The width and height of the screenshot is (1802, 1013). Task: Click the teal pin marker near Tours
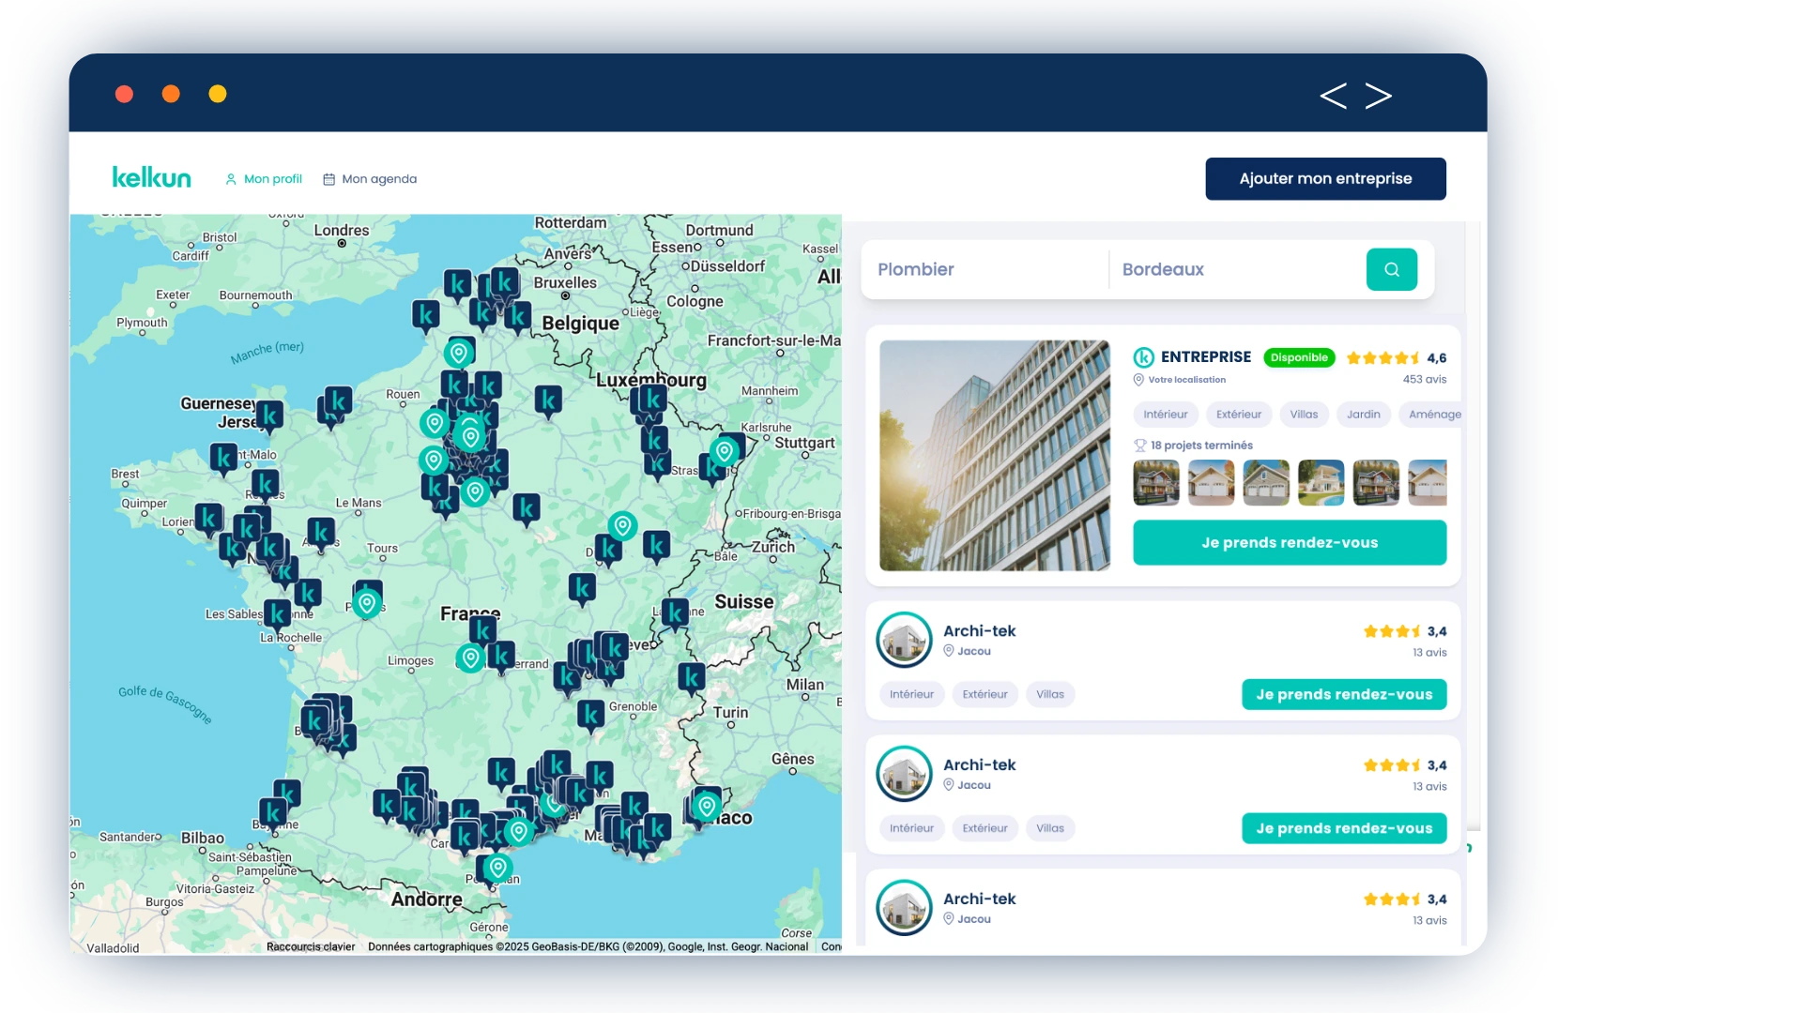click(x=367, y=603)
